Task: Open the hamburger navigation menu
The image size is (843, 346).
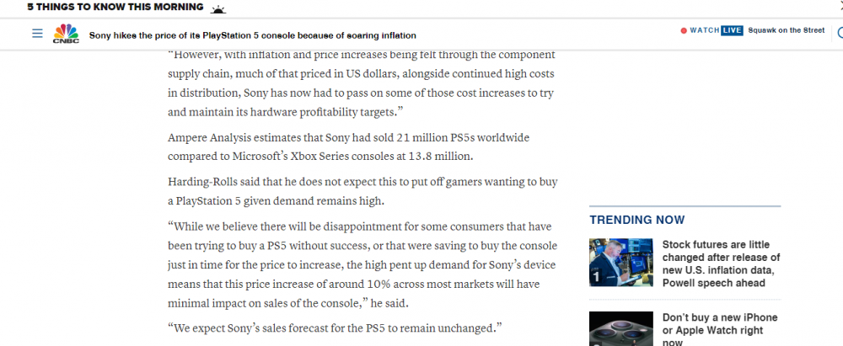Action: 36,33
